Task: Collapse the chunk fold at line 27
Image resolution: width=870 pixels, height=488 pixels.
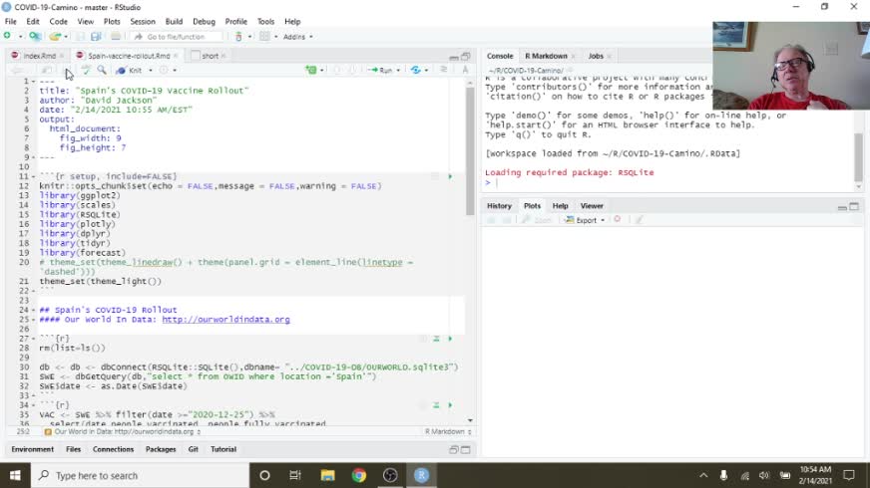Action: pyautogui.click(x=33, y=339)
